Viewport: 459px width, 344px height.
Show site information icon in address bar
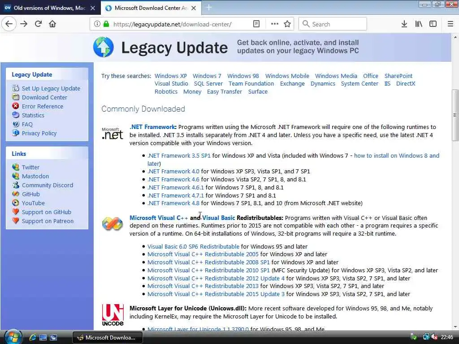[97, 24]
